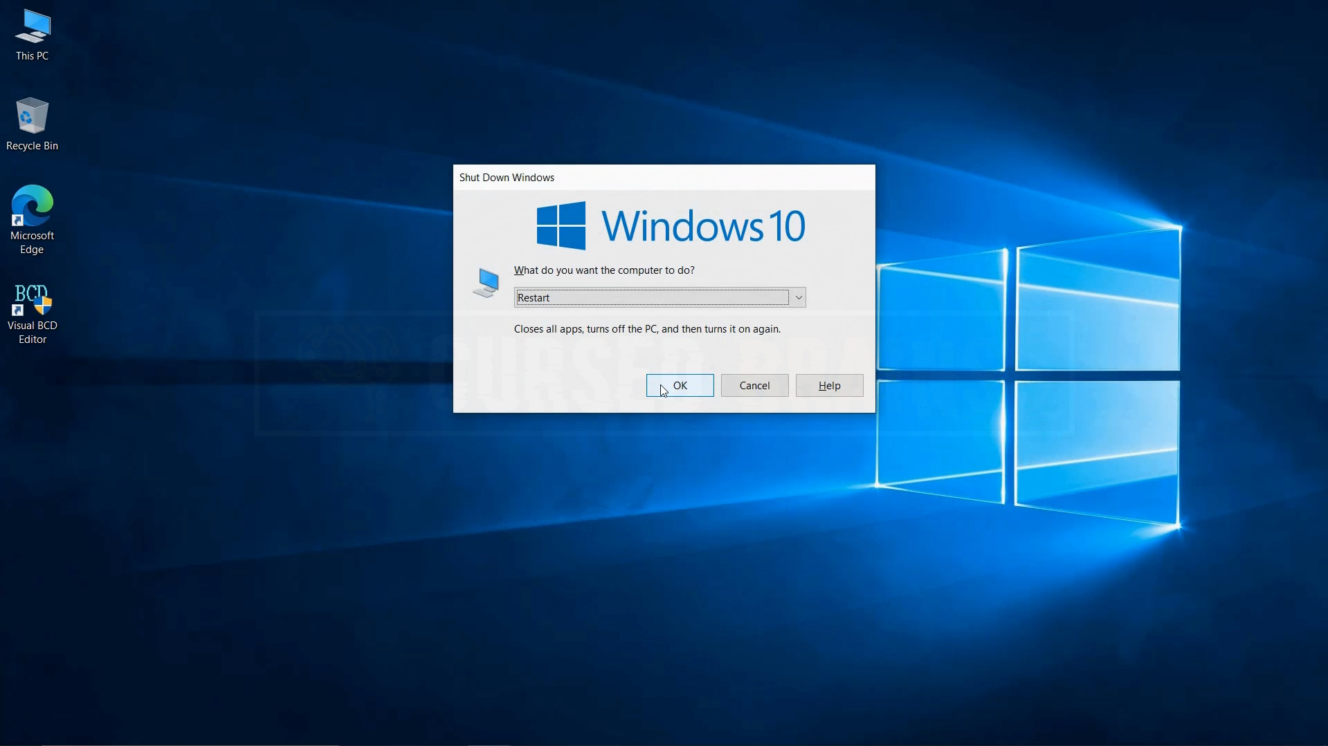
Task: Confirm restart with OK button
Action: pos(680,386)
